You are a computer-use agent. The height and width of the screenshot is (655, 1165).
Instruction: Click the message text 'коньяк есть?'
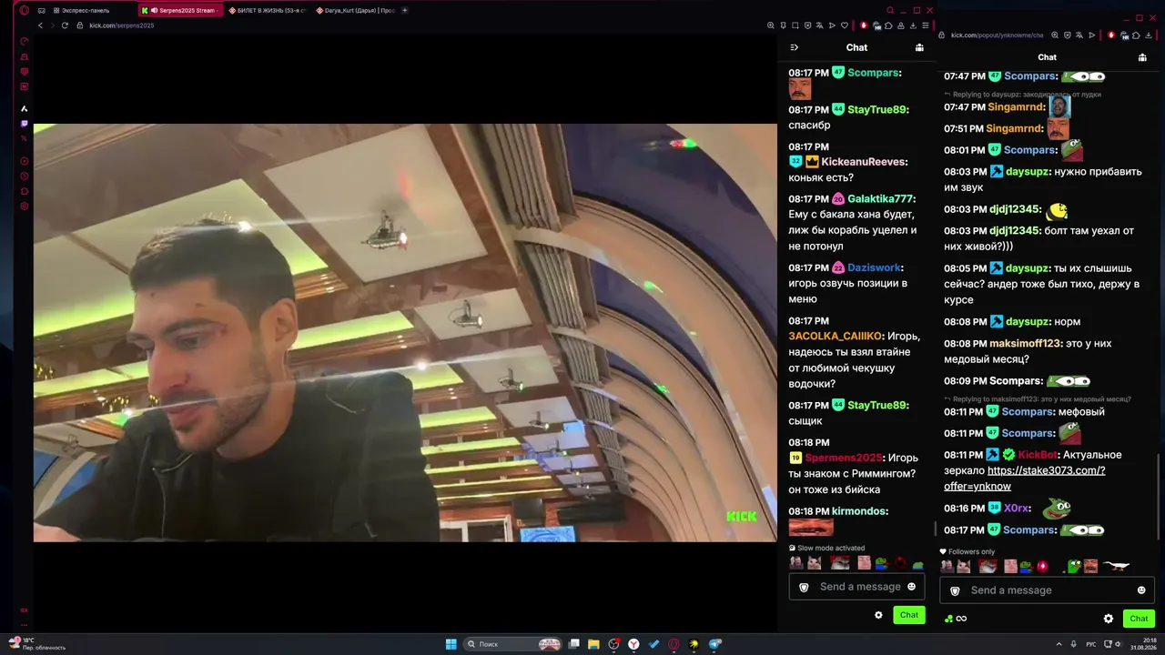click(821, 177)
